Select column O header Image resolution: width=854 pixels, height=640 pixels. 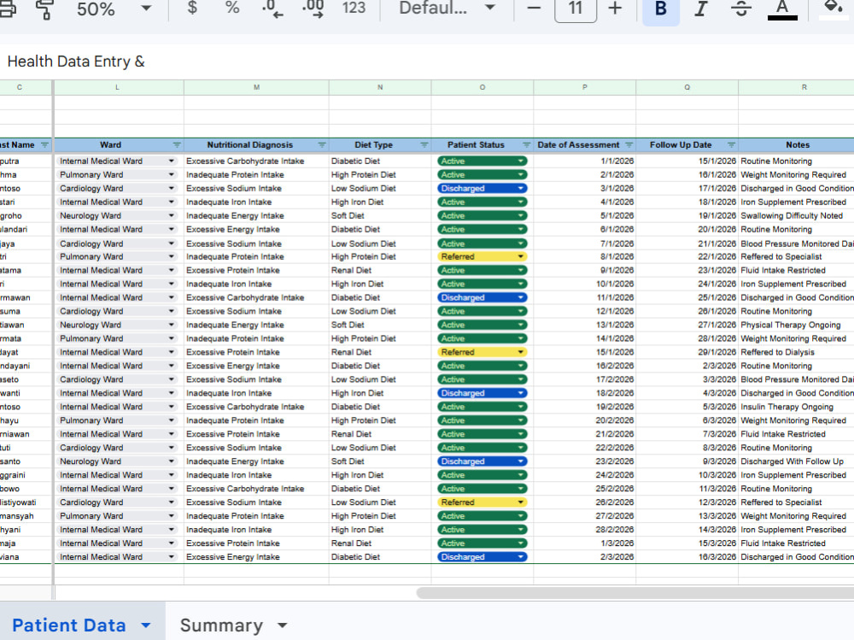coord(483,87)
